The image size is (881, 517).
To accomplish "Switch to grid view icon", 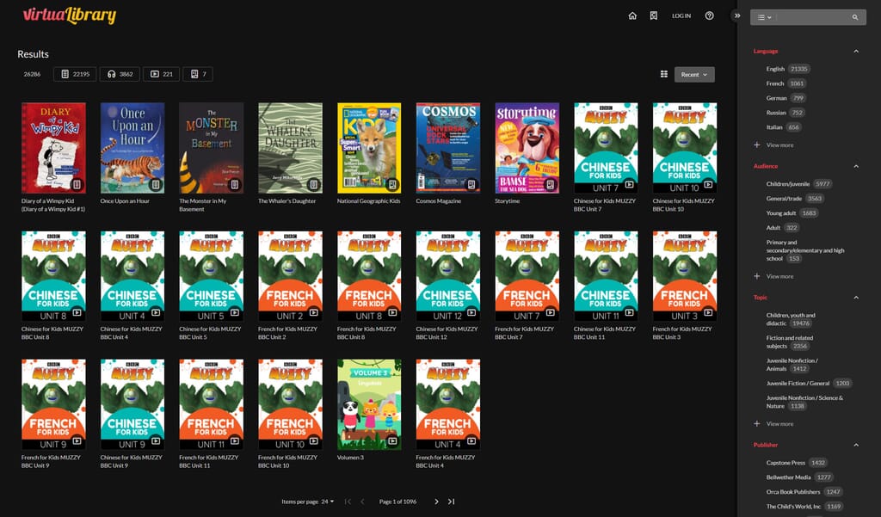I will (664, 74).
